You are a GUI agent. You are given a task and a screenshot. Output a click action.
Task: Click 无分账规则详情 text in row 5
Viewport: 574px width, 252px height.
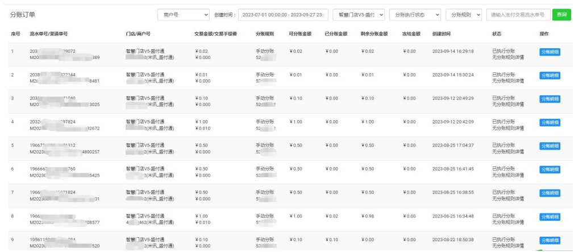pos(508,152)
